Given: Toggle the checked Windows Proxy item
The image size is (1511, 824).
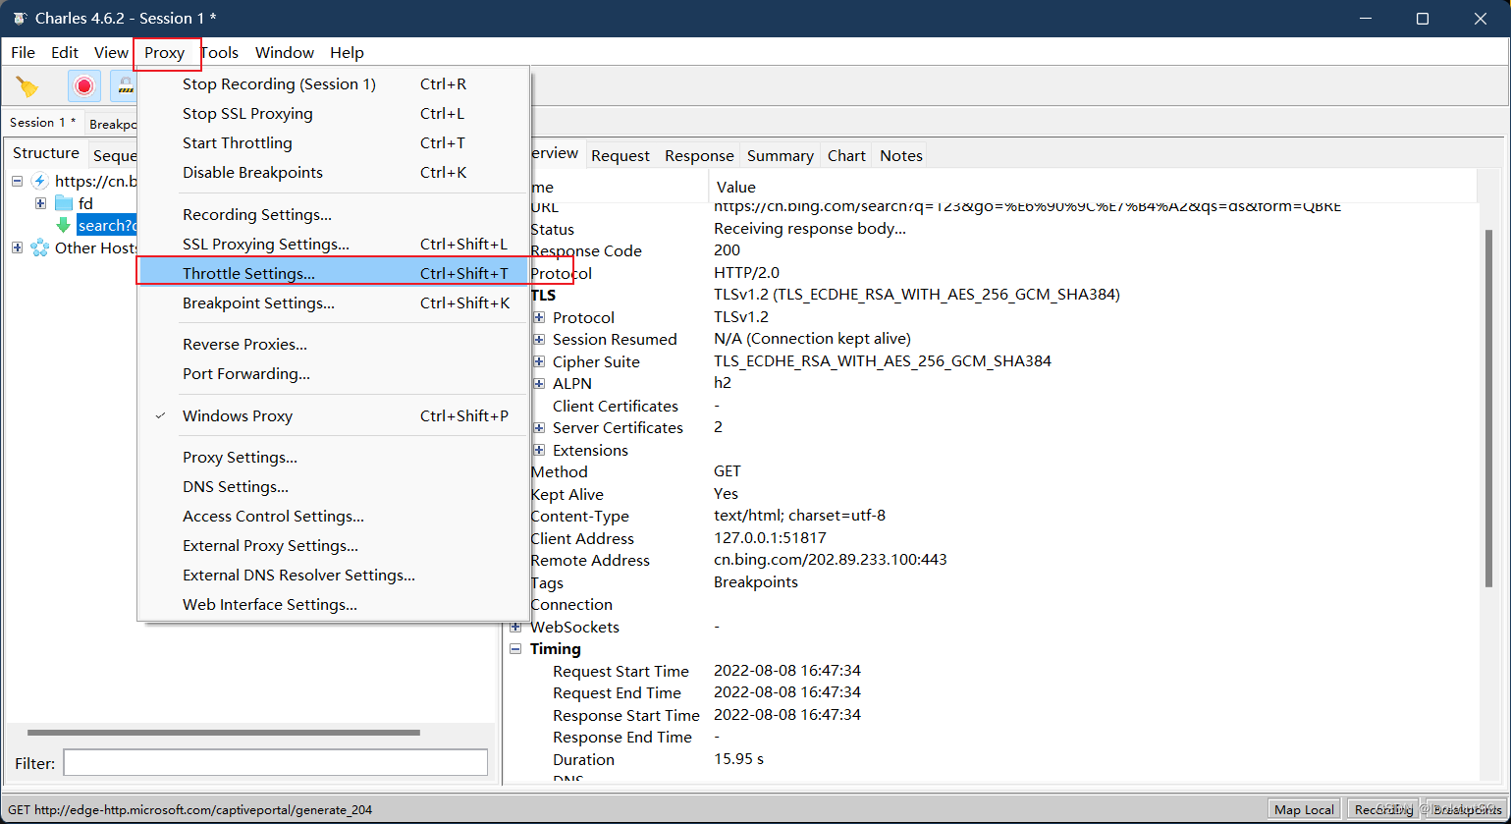Looking at the screenshot, I should pyautogui.click(x=334, y=416).
